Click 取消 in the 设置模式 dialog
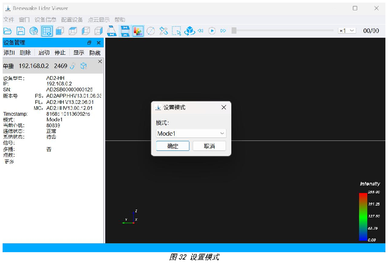 209,146
